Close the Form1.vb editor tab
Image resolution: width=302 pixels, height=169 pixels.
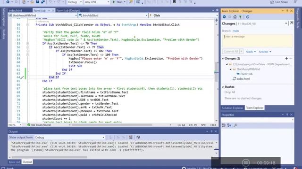tap(53, 10)
